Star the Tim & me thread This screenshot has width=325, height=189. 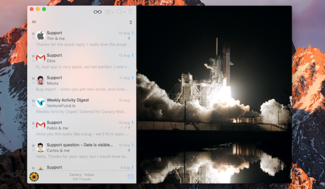(33, 34)
